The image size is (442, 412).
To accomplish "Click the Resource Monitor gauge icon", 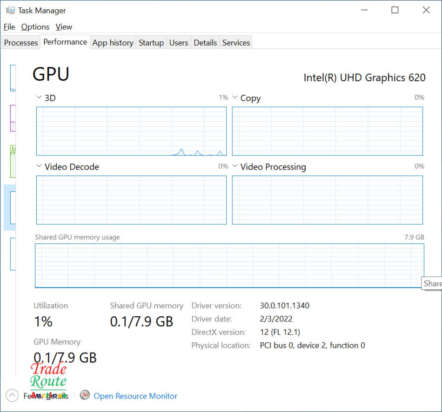I will (85, 395).
